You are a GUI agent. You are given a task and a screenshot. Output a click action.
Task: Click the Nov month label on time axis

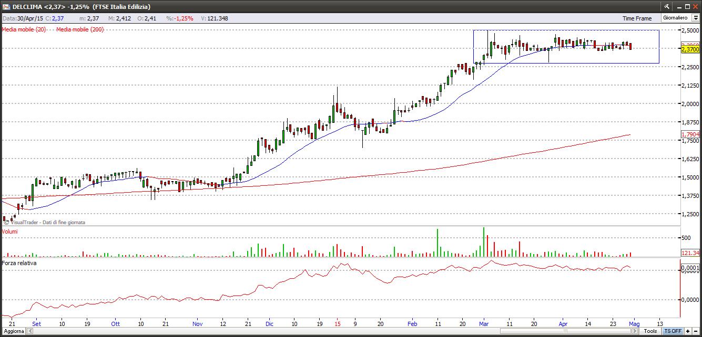(x=197, y=324)
